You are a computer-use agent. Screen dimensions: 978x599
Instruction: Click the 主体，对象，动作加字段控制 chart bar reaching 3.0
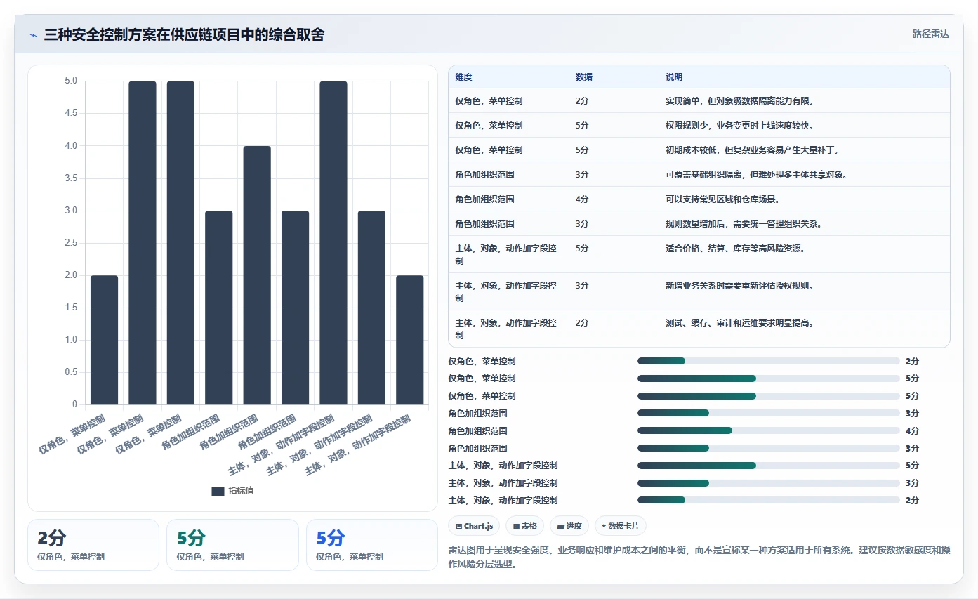371,308
